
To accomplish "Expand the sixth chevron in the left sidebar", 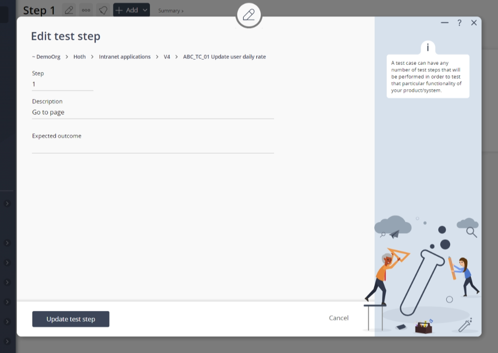I will (x=7, y=322).
